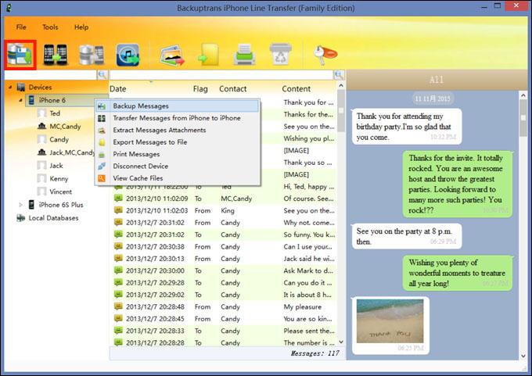The image size is (532, 376).
Task: Click the extract photo attachments toolbar icon
Action: pyautogui.click(x=172, y=56)
